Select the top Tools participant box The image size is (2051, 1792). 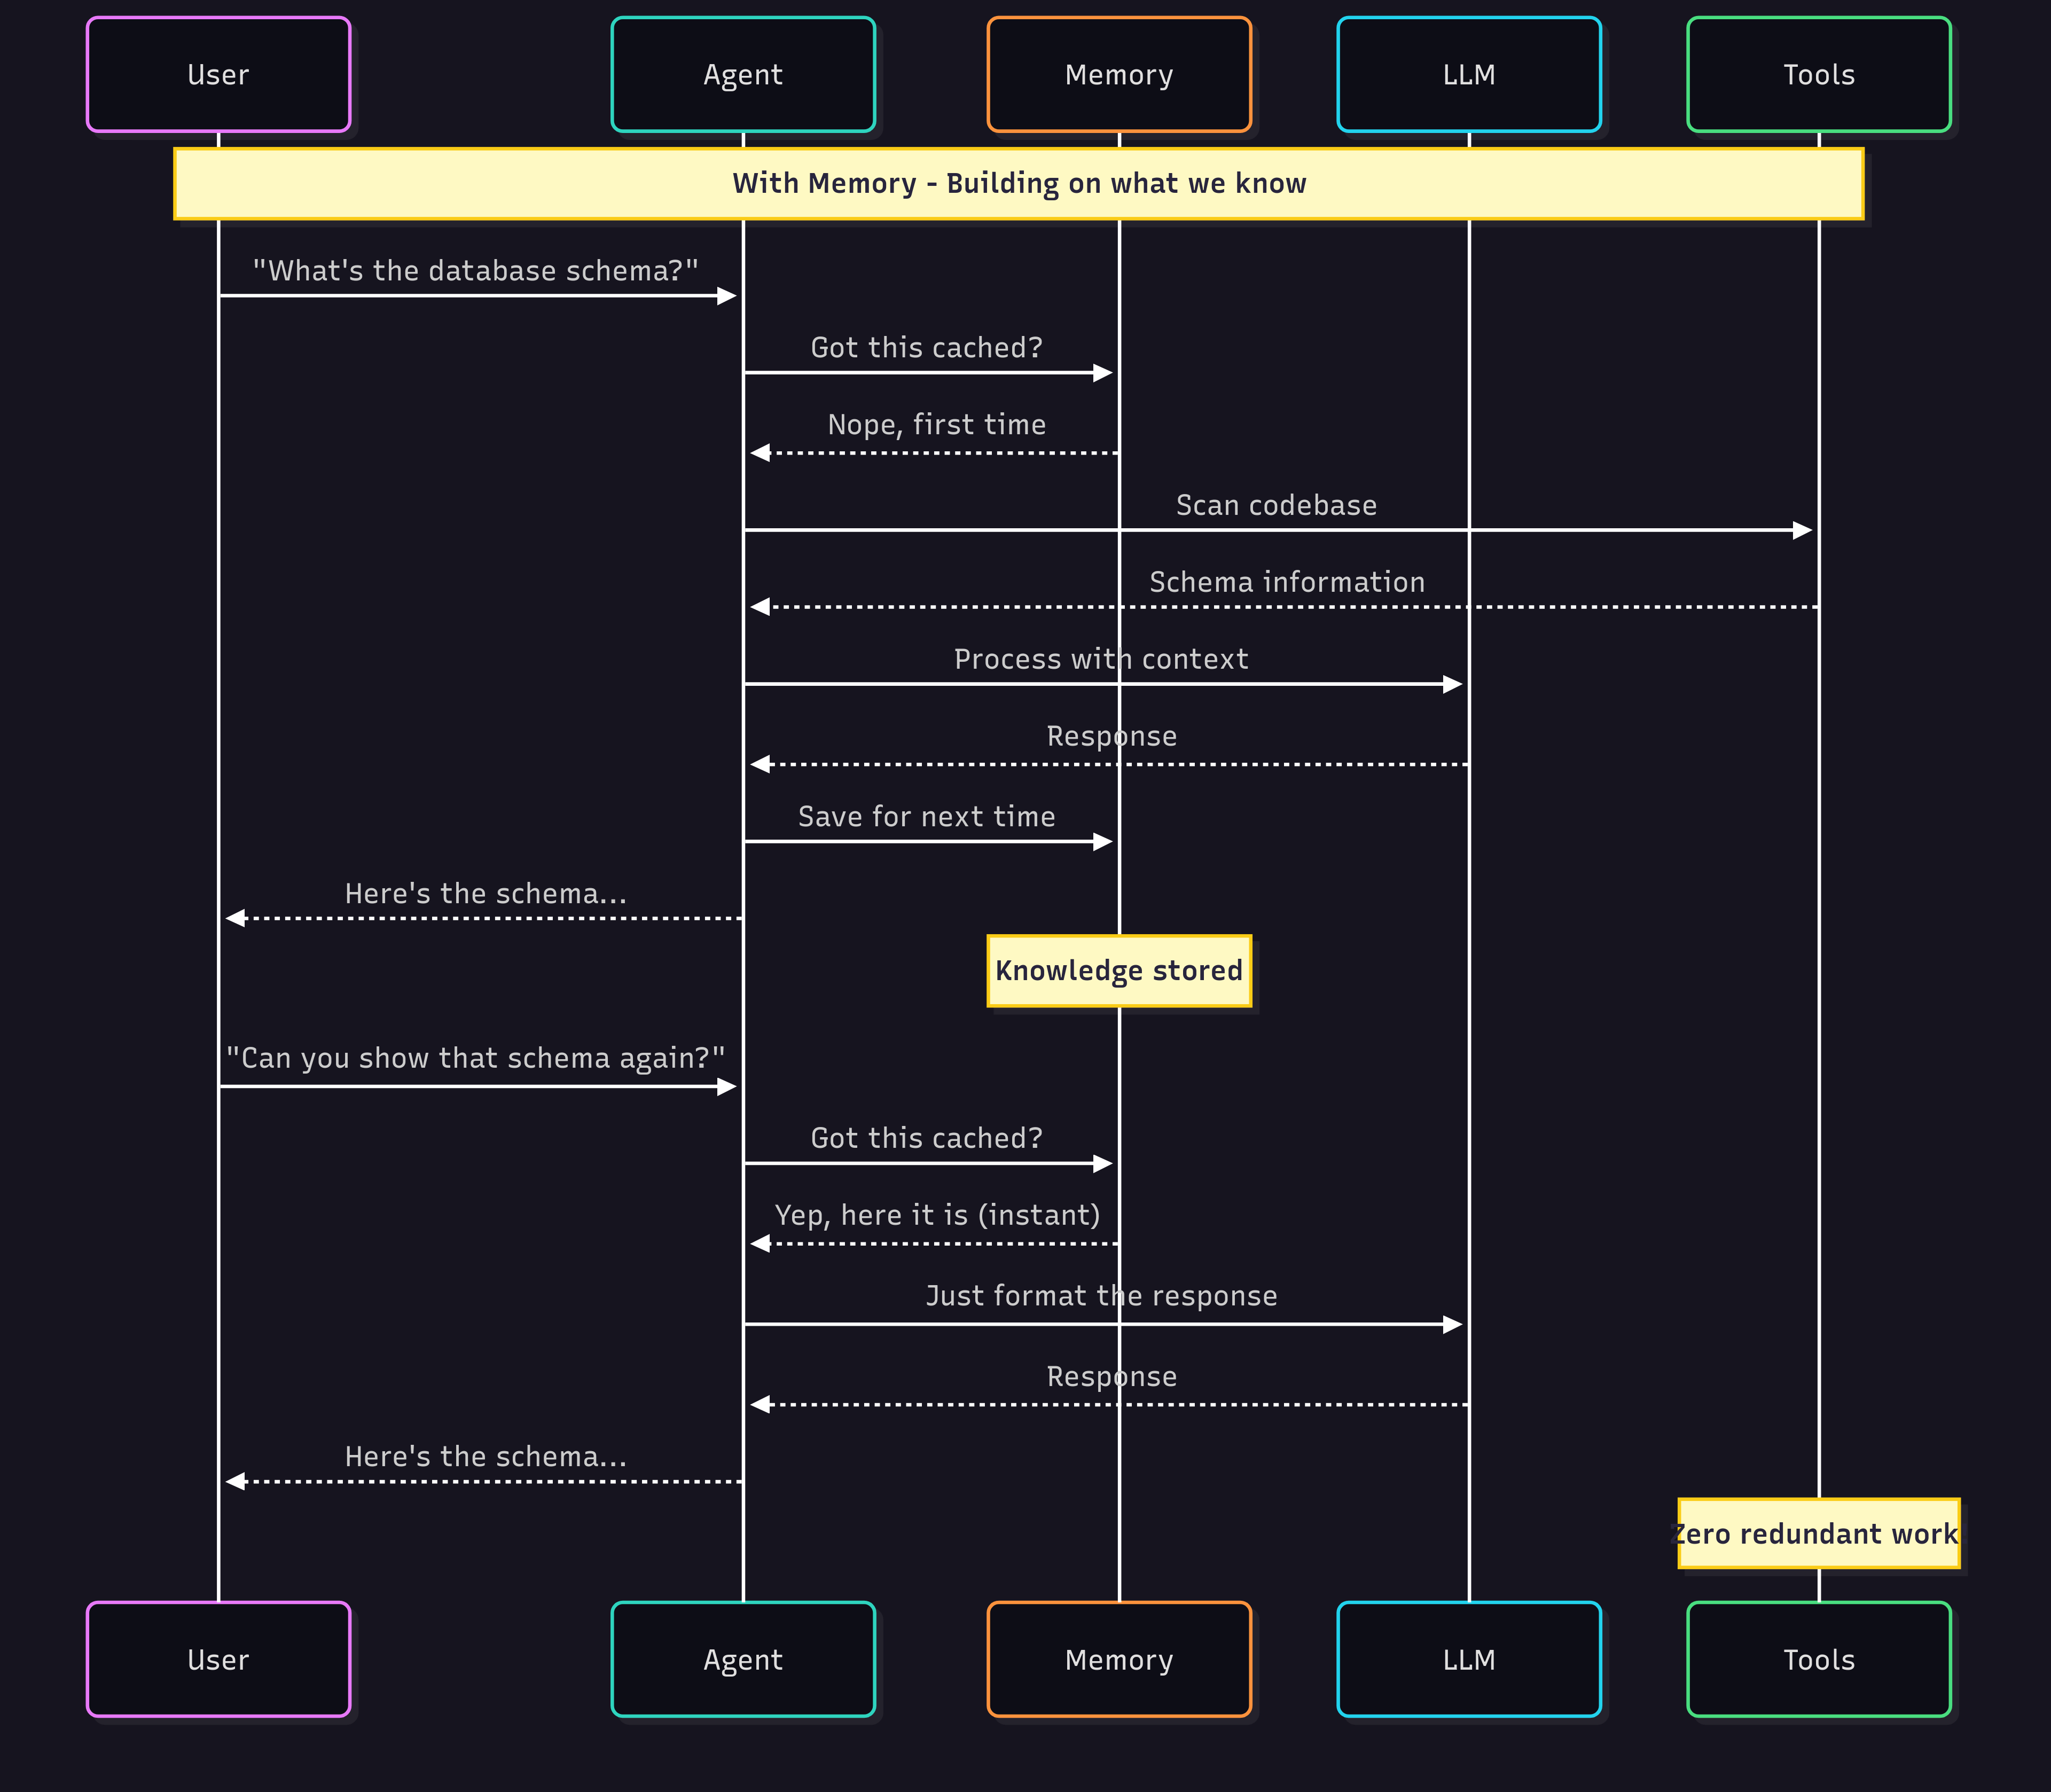click(1819, 75)
